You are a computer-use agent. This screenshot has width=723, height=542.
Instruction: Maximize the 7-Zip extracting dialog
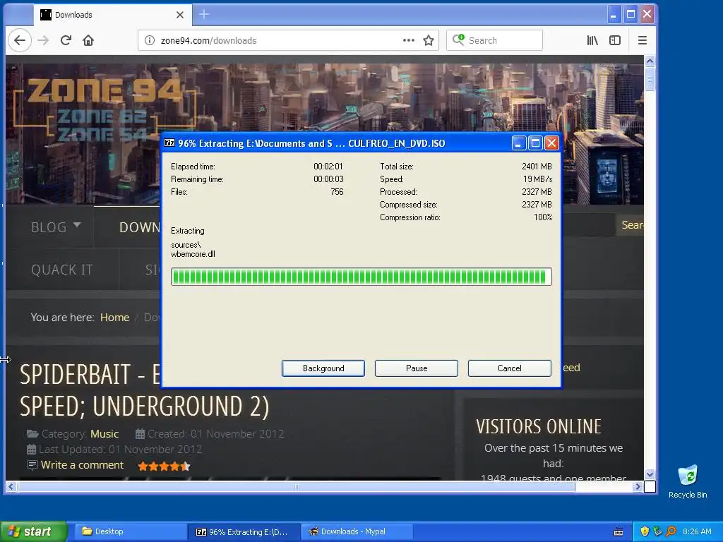pos(535,143)
